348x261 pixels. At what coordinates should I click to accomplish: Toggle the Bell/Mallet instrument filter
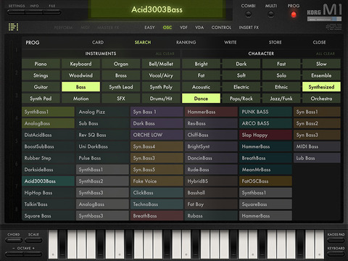(x=161, y=64)
